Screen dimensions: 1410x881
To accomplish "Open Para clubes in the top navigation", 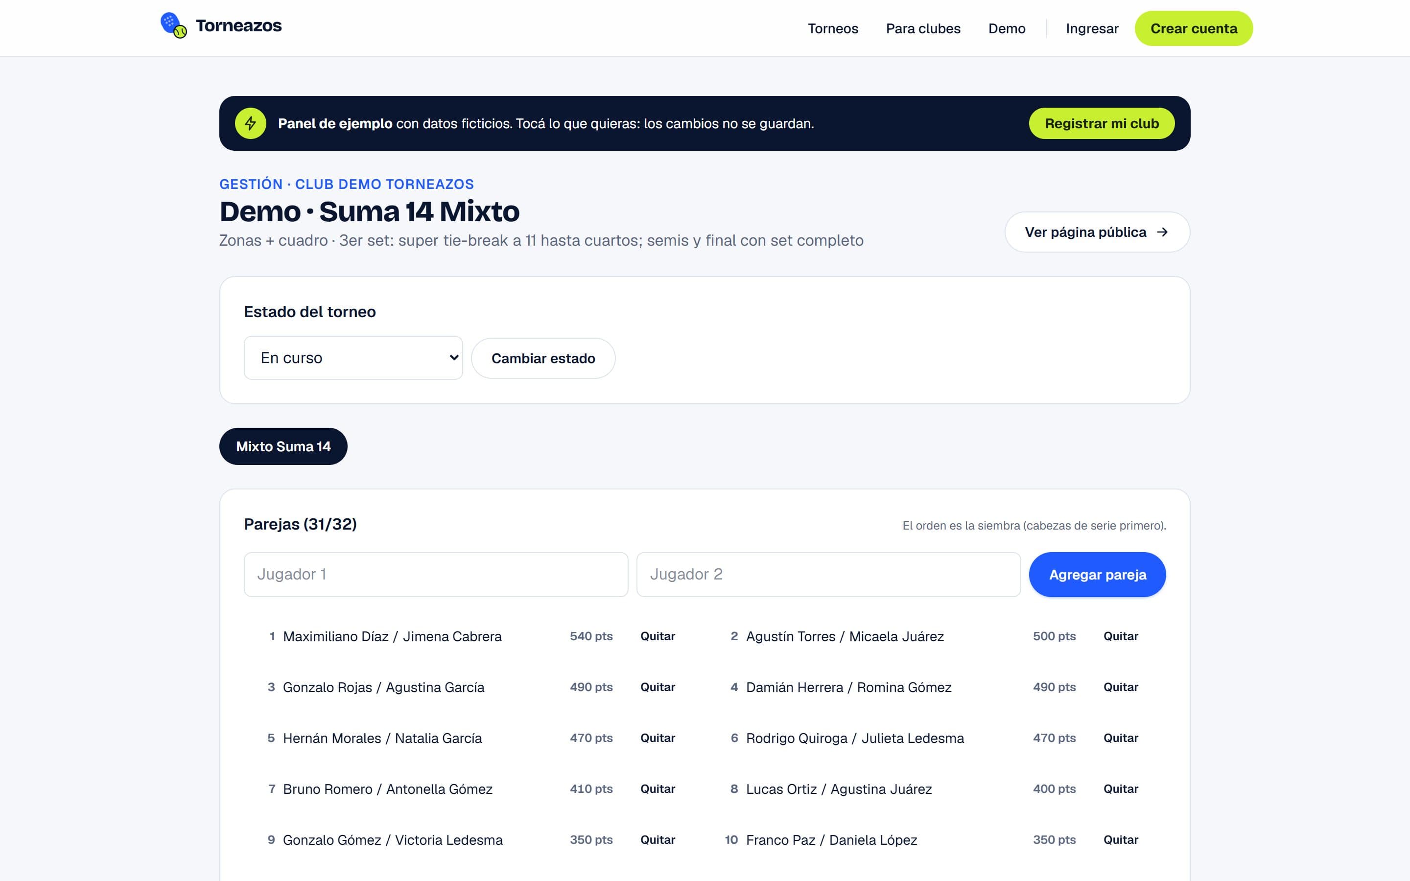I will (923, 28).
